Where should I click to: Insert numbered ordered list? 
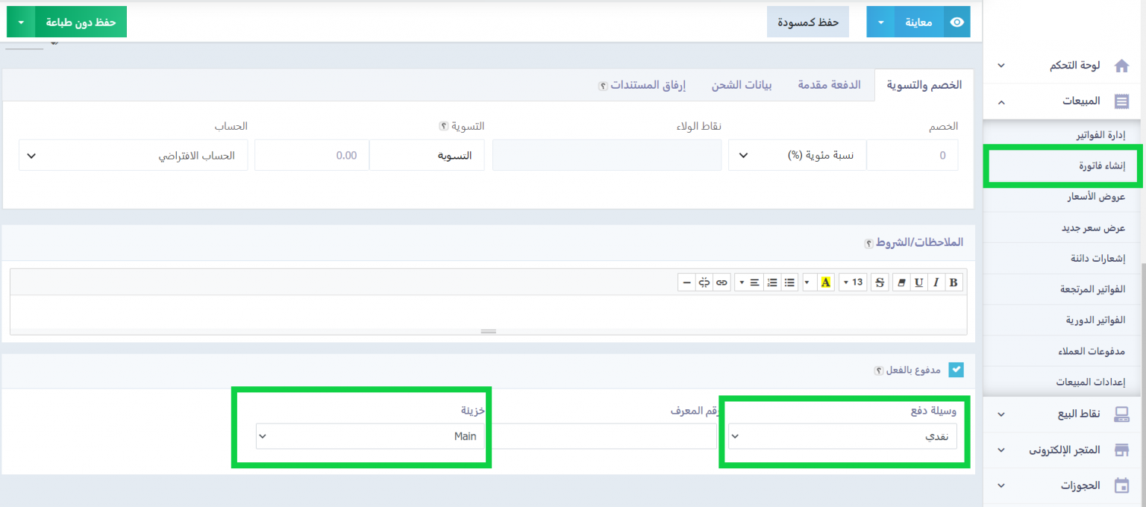(772, 283)
